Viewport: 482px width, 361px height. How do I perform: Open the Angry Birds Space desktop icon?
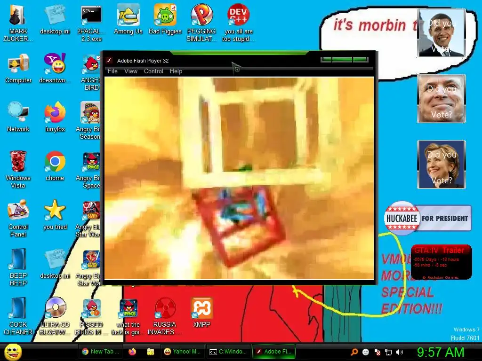click(x=89, y=170)
